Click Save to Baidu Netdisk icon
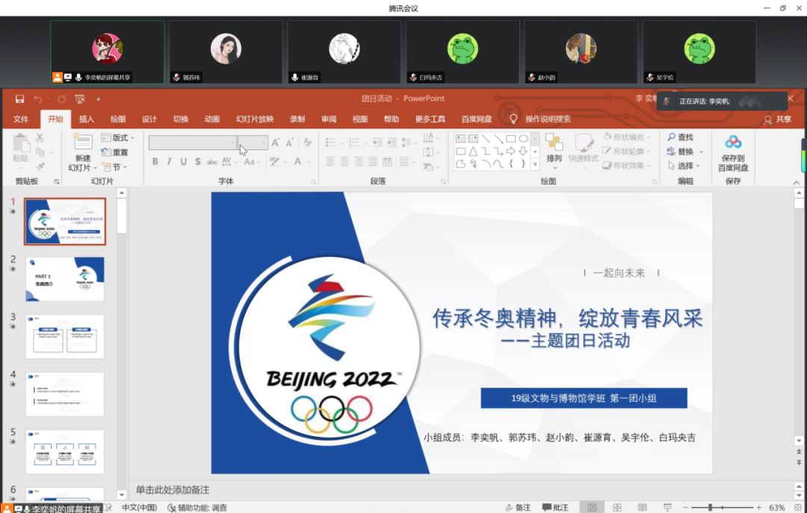Viewport: 807px width, 513px height. (x=733, y=152)
